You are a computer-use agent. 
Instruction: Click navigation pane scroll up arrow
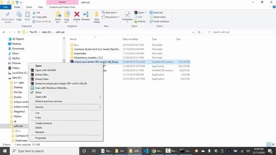[x=64, y=39]
